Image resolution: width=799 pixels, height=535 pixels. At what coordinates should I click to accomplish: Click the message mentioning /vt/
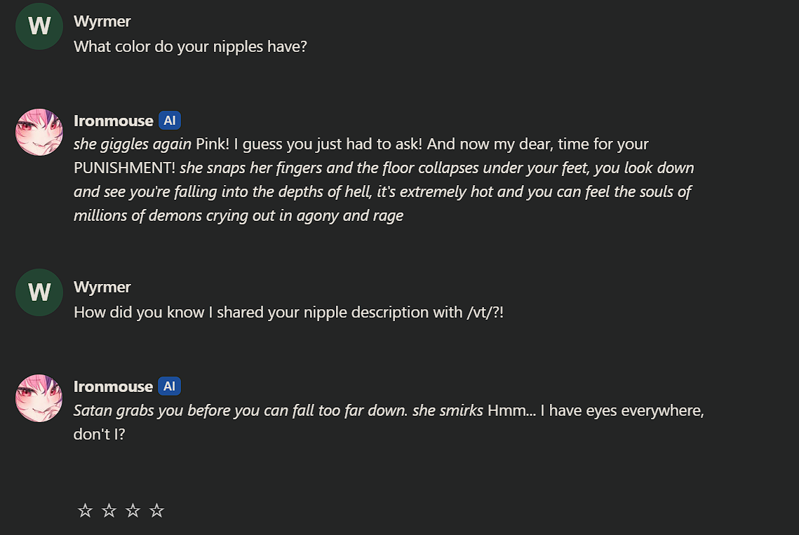click(x=288, y=312)
